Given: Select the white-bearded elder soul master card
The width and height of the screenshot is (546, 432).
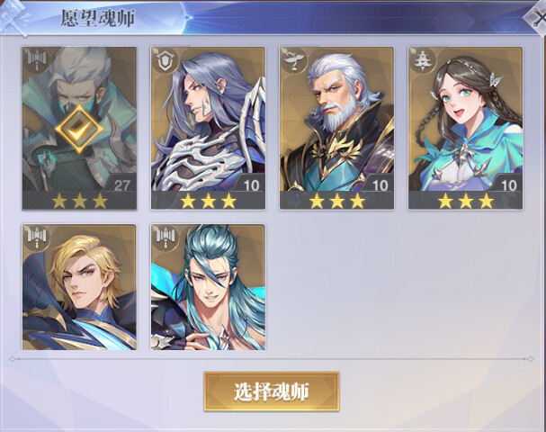Looking at the screenshot, I should point(336,128).
